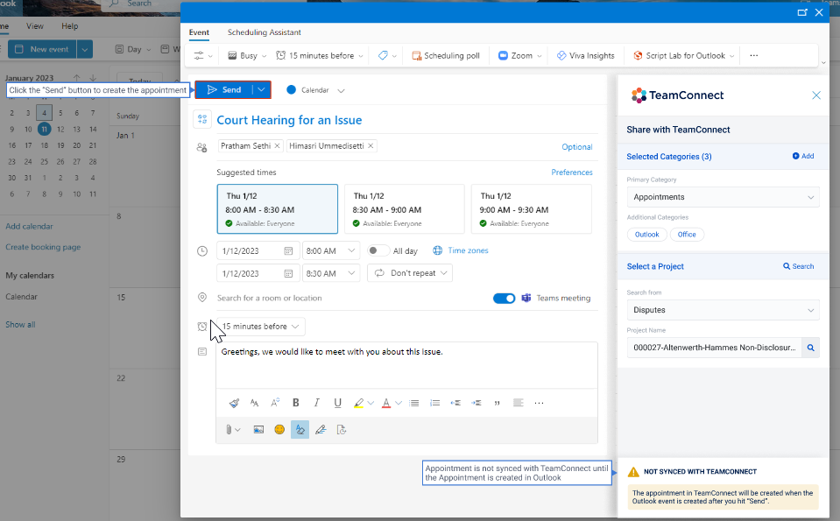Open Scheduling poll
This screenshot has width=840, height=521.
coord(446,56)
